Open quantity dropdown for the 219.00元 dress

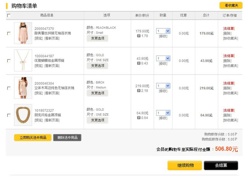coord(163,86)
